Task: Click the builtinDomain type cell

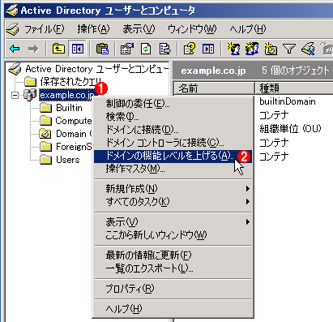Action: pyautogui.click(x=288, y=101)
